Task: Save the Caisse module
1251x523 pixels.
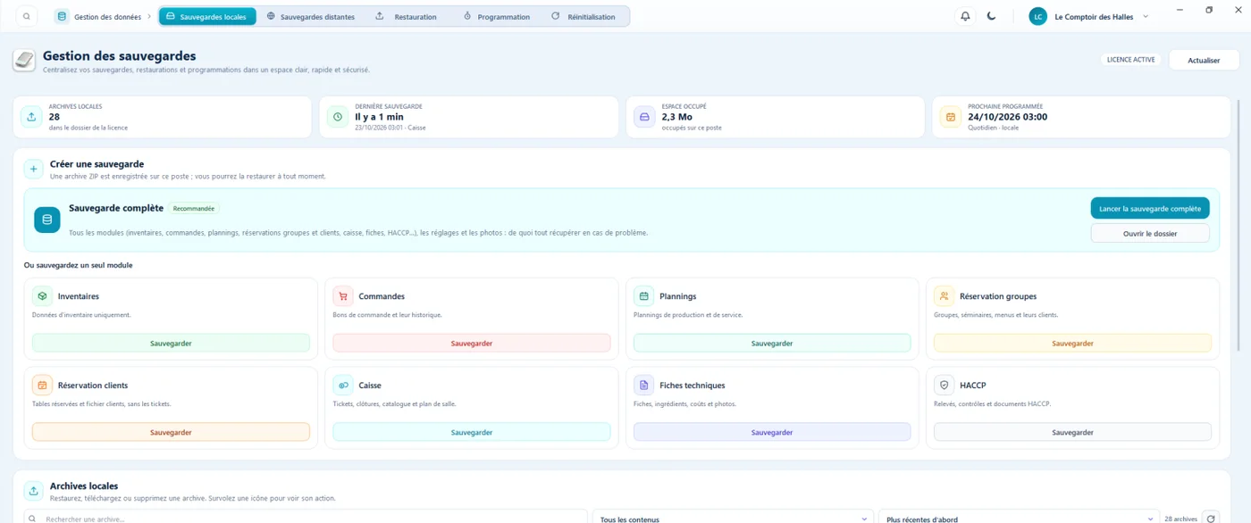Action: tap(472, 432)
